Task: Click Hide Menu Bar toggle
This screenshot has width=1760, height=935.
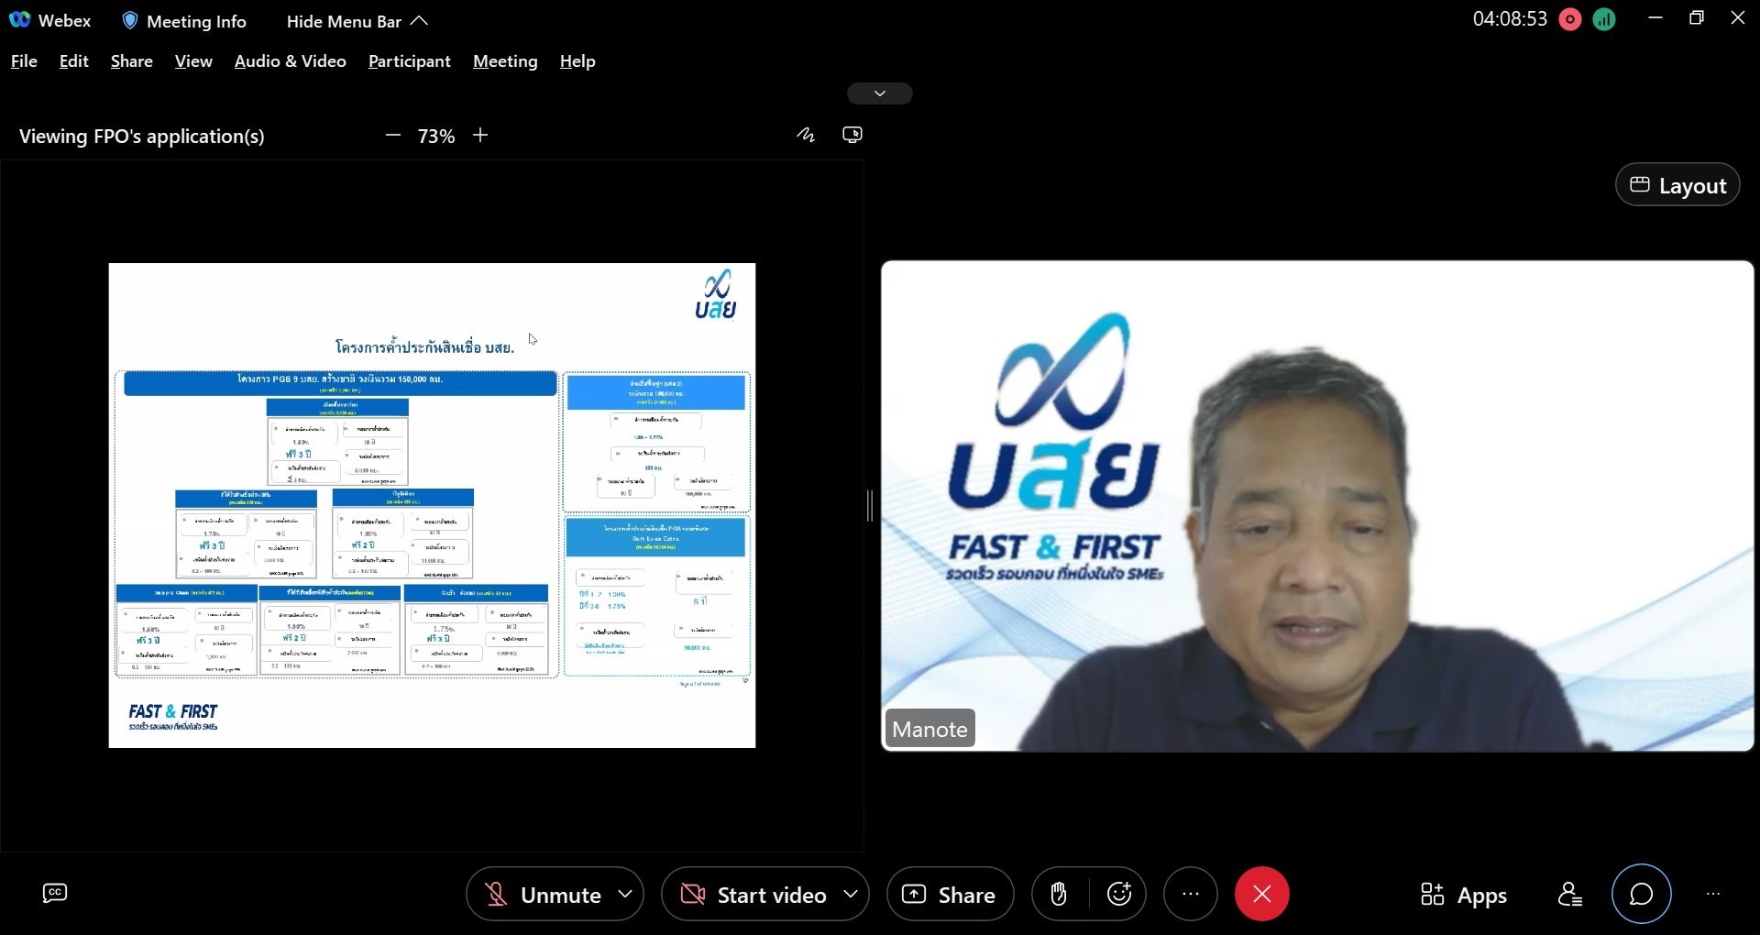Action: click(x=357, y=21)
